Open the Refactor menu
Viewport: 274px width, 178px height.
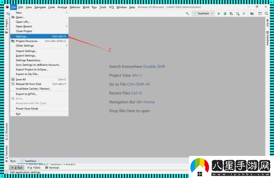coord(75,7)
